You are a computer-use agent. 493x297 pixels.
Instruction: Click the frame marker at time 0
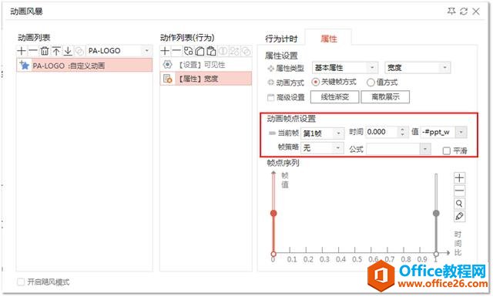pos(273,254)
